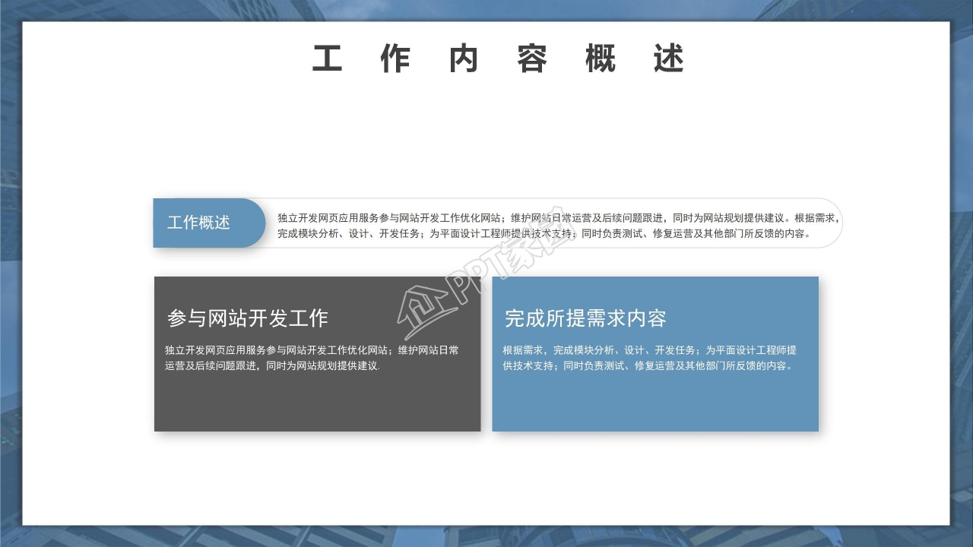Select blue card text starting 根据需求
The image size is (973, 547).
[650, 358]
